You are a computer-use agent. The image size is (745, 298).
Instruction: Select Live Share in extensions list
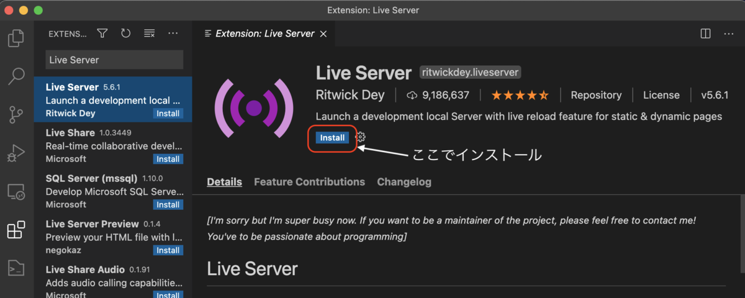(114, 146)
